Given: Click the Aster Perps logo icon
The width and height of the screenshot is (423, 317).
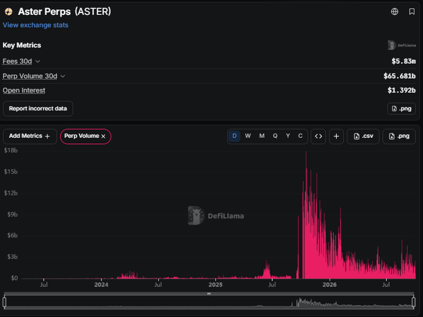Looking at the screenshot, I should pos(9,12).
